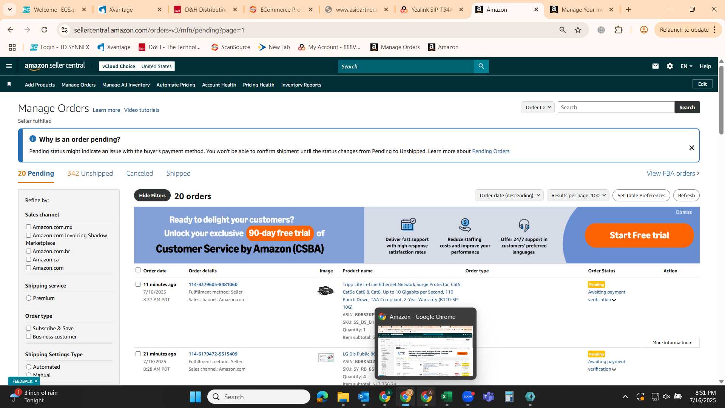Open Manage All Inventory menu item
725x408 pixels.
tap(126, 85)
